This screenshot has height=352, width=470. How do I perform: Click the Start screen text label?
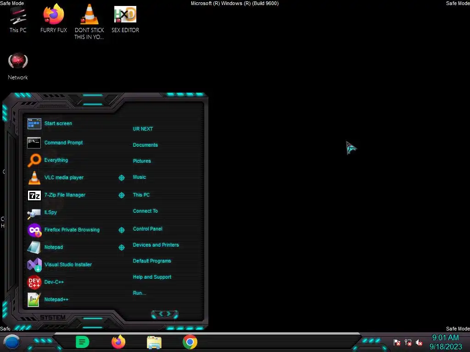pos(58,123)
